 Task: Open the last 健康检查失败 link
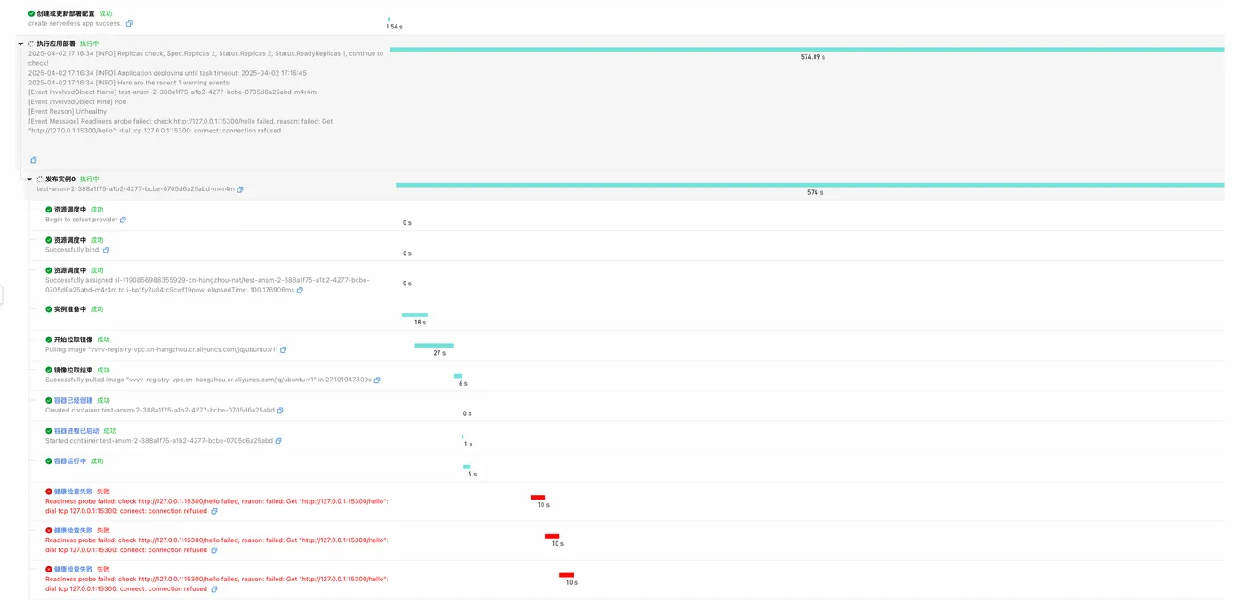click(x=73, y=570)
